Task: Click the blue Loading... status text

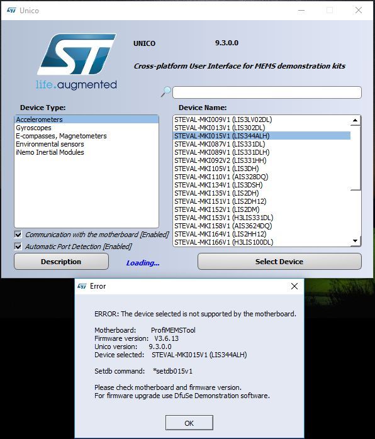Action: point(143,263)
